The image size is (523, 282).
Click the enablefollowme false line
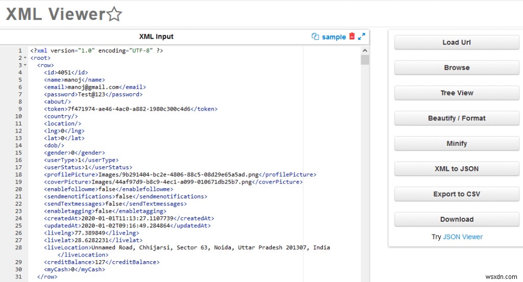tap(109, 189)
